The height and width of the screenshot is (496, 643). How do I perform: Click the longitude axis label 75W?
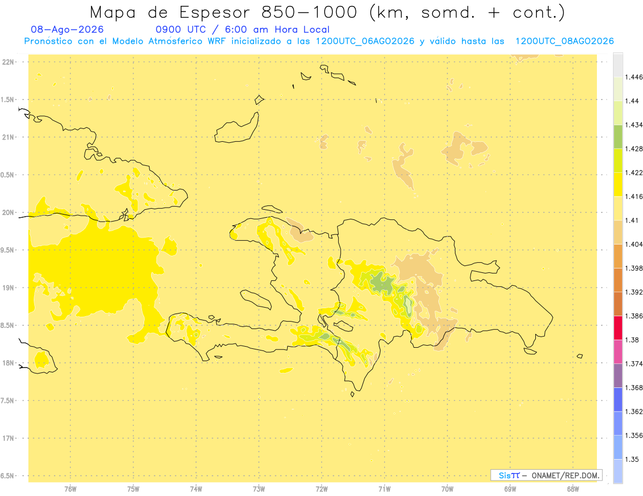(x=133, y=489)
